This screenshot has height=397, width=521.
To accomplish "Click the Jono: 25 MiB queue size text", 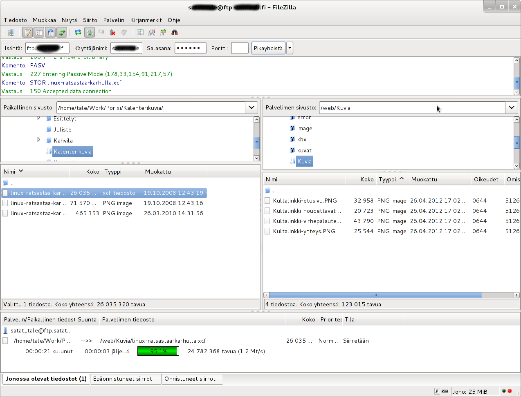I will pos(469,392).
